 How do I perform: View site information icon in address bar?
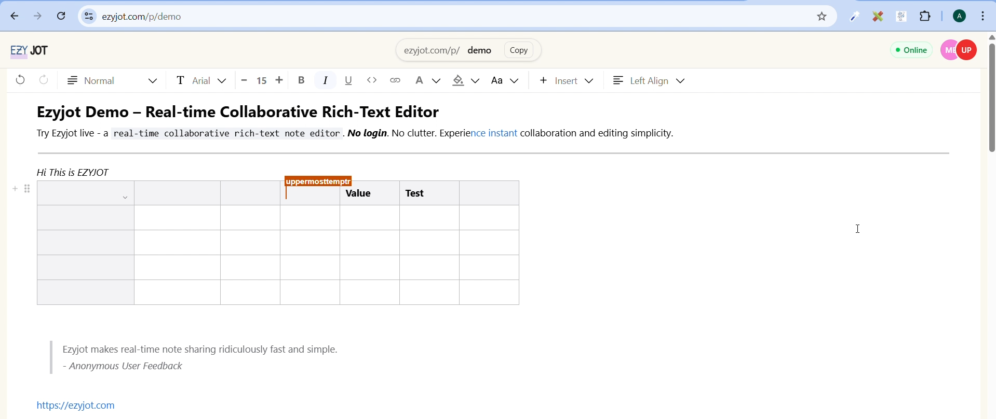coord(89,17)
